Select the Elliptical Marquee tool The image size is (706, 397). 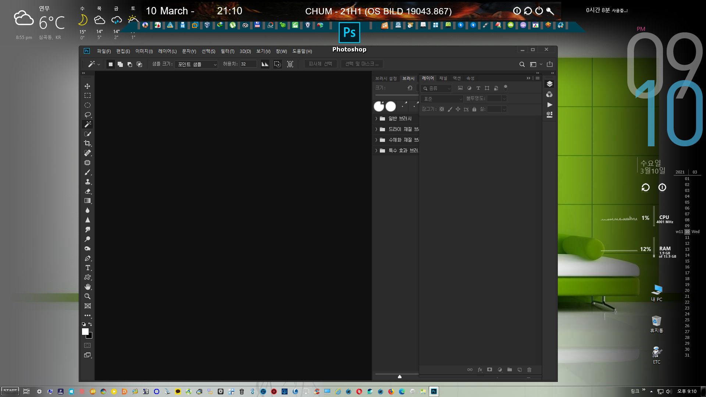(x=88, y=105)
